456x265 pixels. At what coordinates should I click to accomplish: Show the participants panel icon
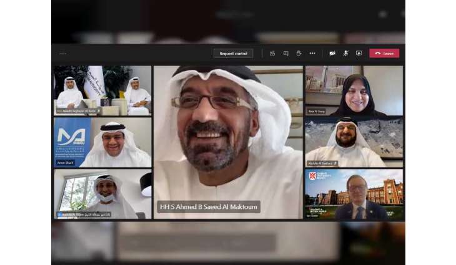pos(272,54)
